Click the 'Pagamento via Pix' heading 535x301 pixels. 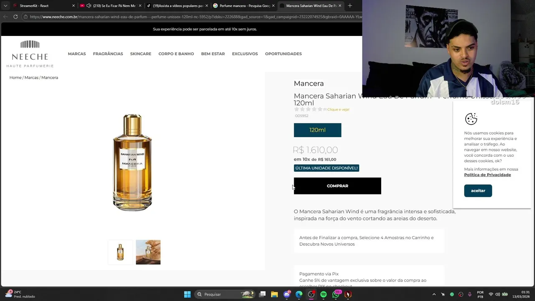pyautogui.click(x=319, y=274)
